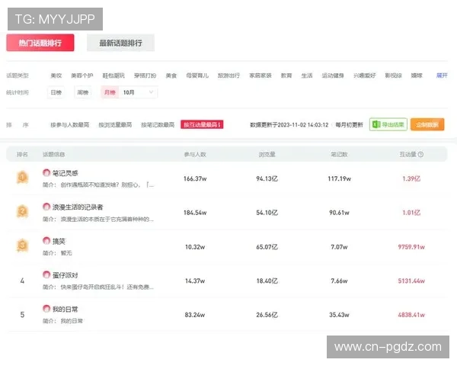457x366 pixels.
Task: Switch to the 最新话题排行 tab
Action: pos(120,43)
